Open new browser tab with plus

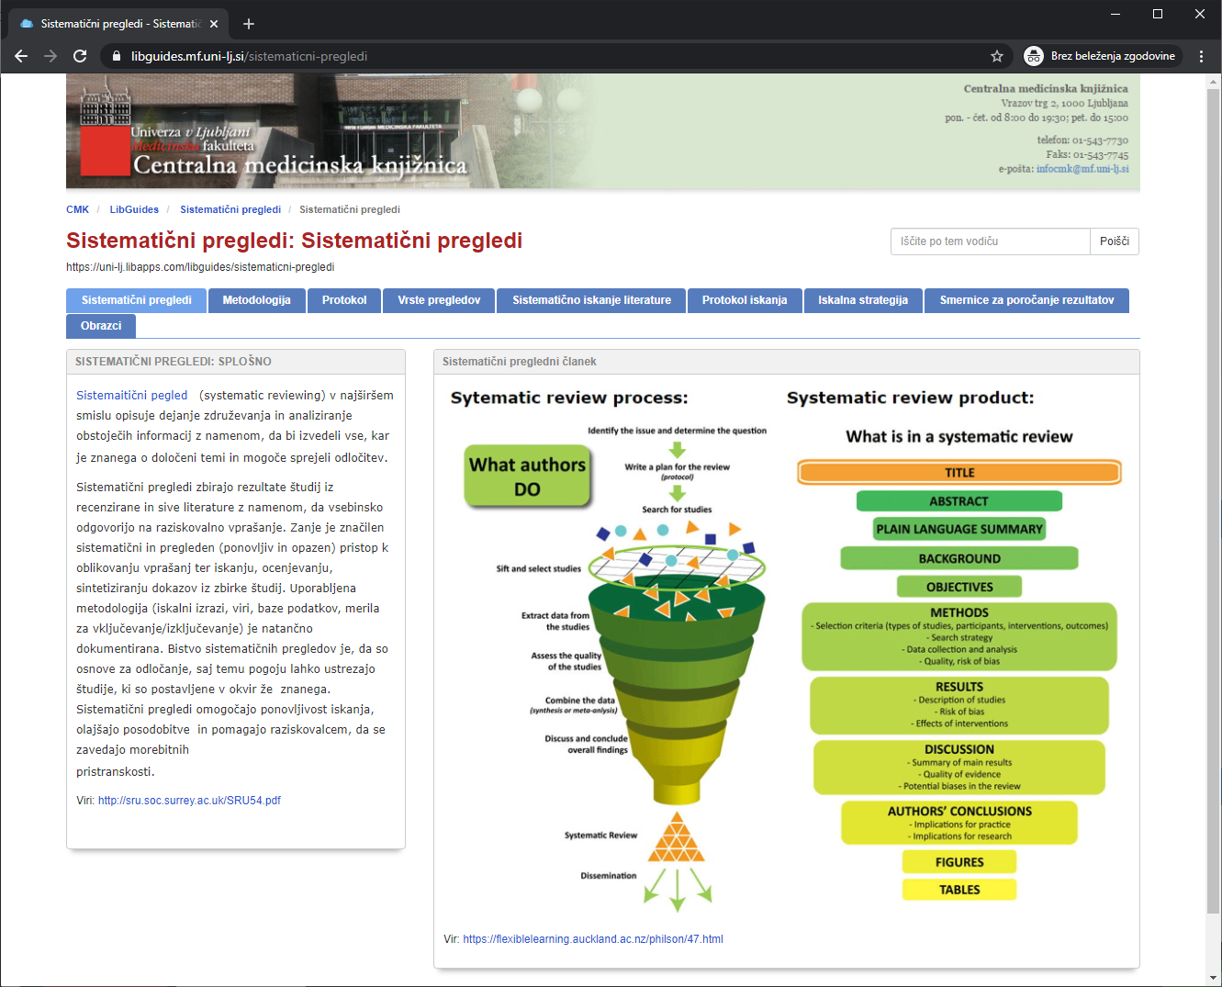pos(249,24)
